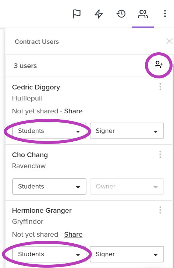Click the add user icon

click(x=159, y=65)
